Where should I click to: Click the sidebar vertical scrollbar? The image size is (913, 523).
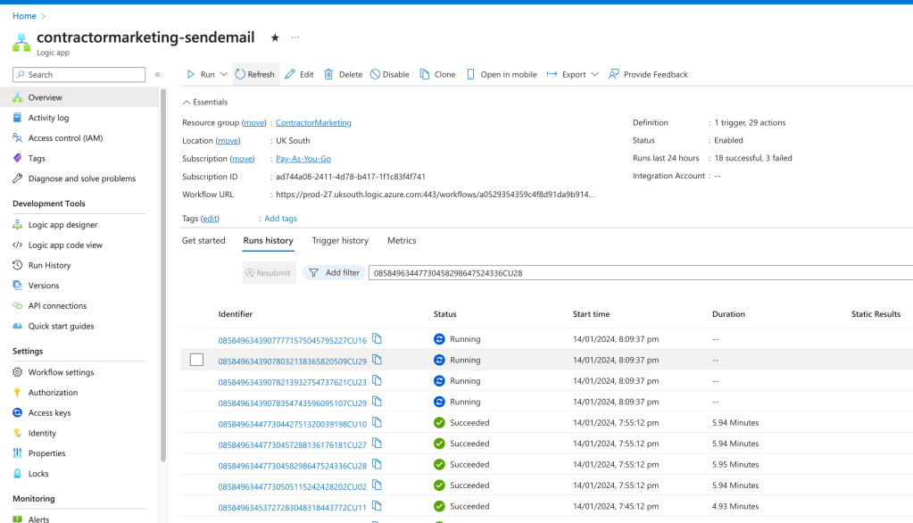click(x=163, y=275)
